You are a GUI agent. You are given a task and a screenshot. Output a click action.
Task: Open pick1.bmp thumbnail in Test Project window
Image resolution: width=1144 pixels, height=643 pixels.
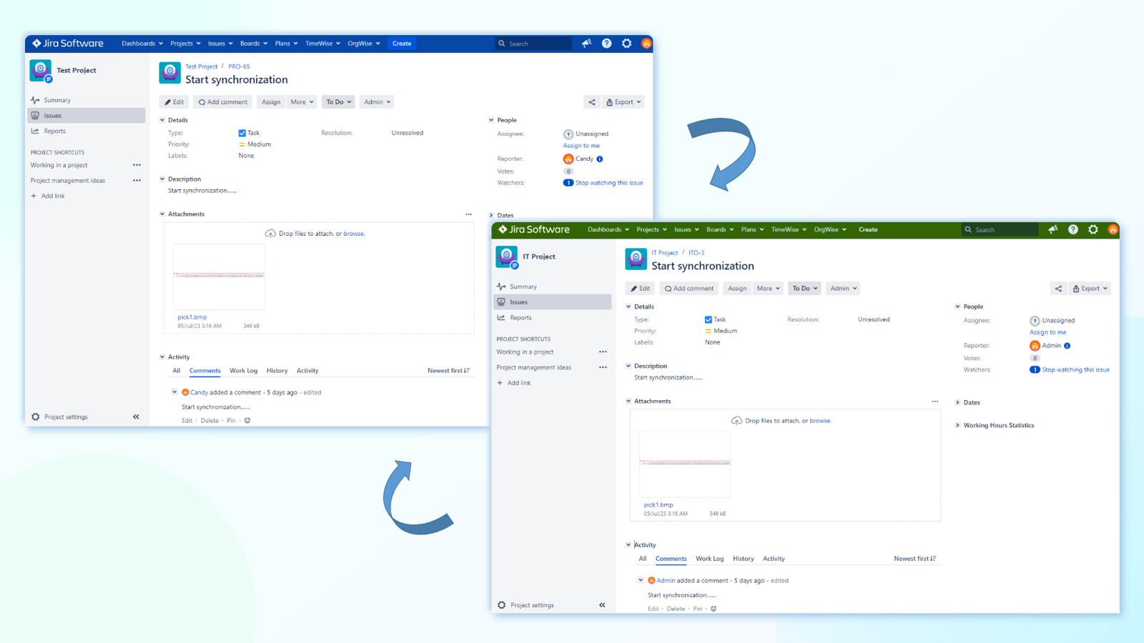click(219, 276)
